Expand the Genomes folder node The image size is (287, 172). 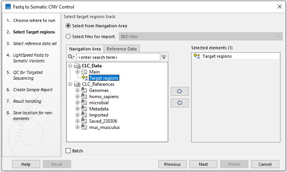point(77,90)
